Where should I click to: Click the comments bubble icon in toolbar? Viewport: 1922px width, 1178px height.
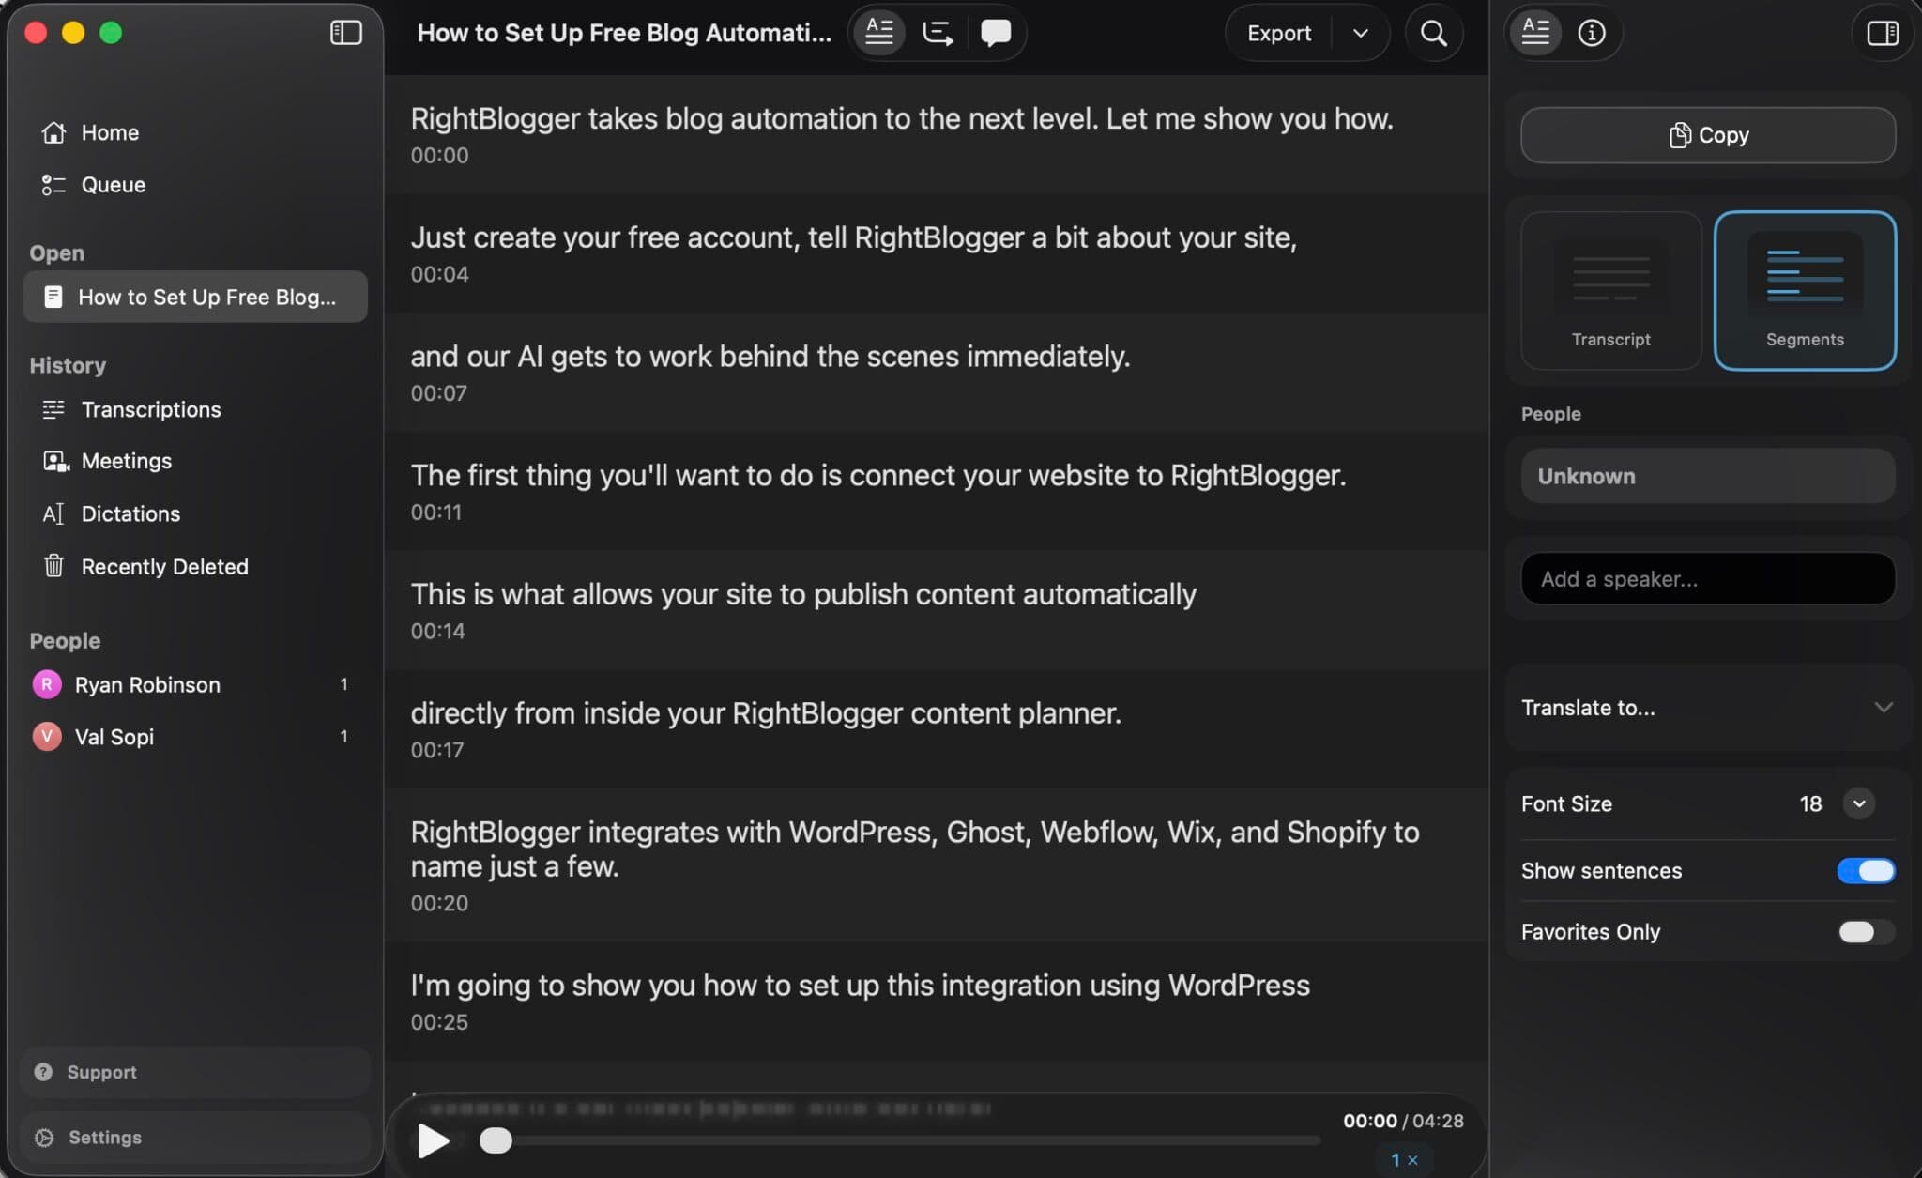[996, 33]
